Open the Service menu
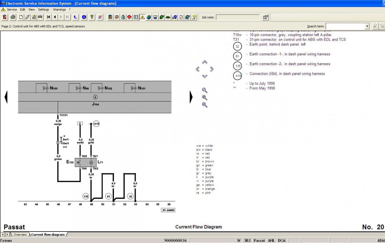This screenshot has width=385, height=243. 12,9
